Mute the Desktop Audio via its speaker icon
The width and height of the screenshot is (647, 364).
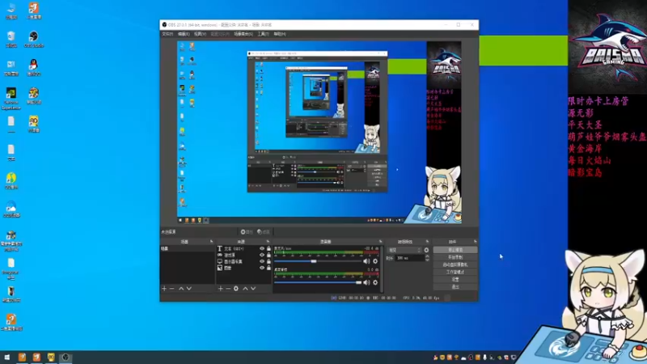coord(366,282)
